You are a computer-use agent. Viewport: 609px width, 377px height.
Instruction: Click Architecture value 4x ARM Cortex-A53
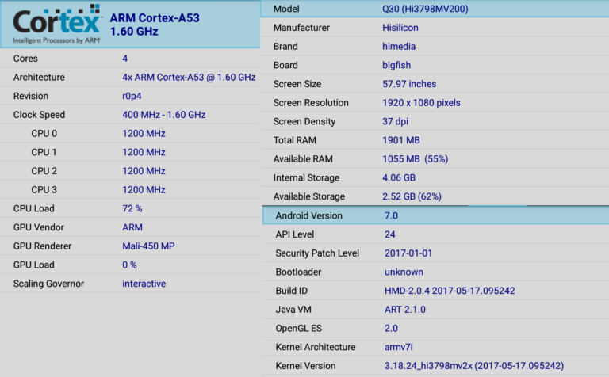tap(189, 77)
